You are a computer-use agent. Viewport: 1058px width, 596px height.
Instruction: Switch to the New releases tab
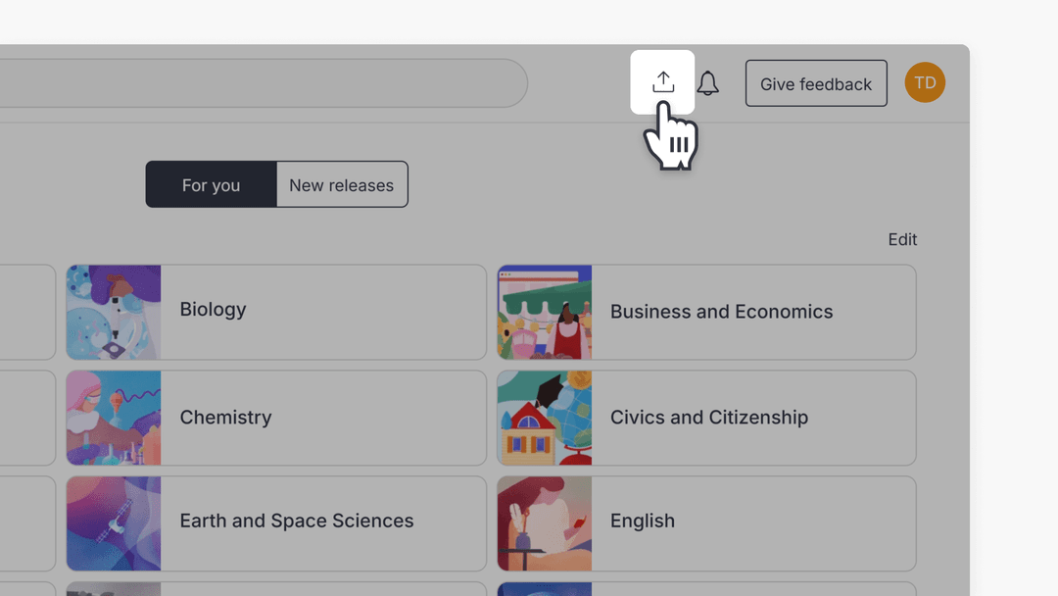342,185
